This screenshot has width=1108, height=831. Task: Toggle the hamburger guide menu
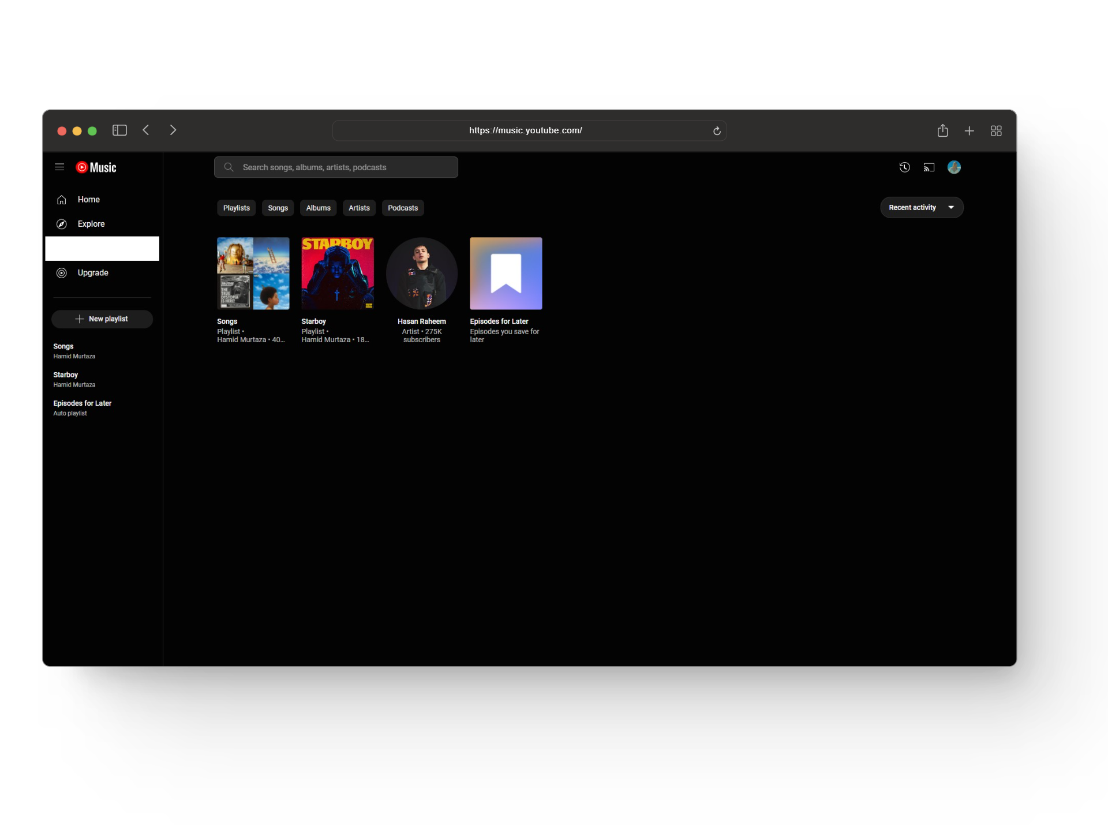[59, 167]
